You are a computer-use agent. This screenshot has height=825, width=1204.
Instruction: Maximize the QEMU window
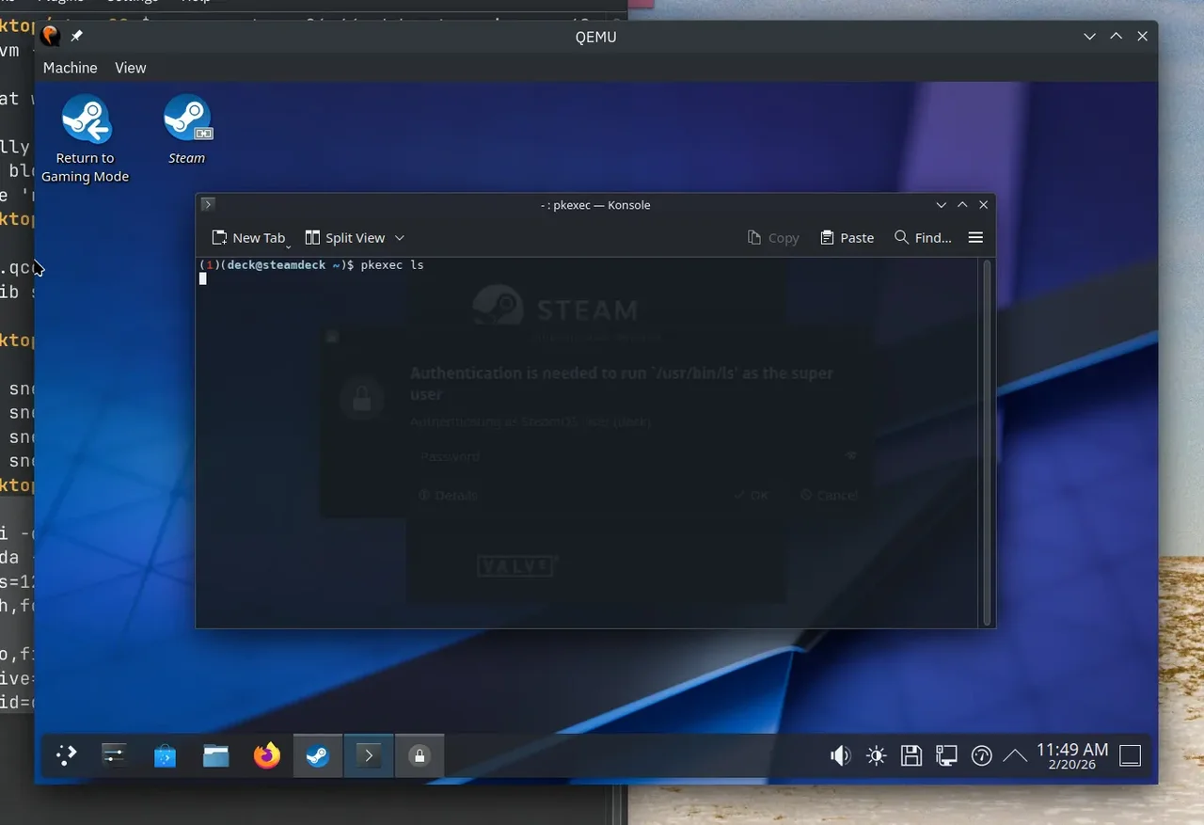1117,36
